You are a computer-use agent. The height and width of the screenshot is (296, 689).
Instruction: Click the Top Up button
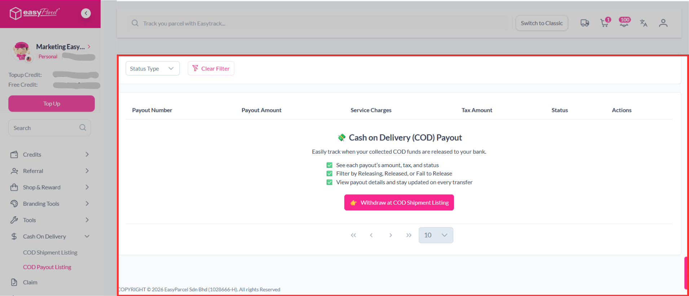[52, 104]
